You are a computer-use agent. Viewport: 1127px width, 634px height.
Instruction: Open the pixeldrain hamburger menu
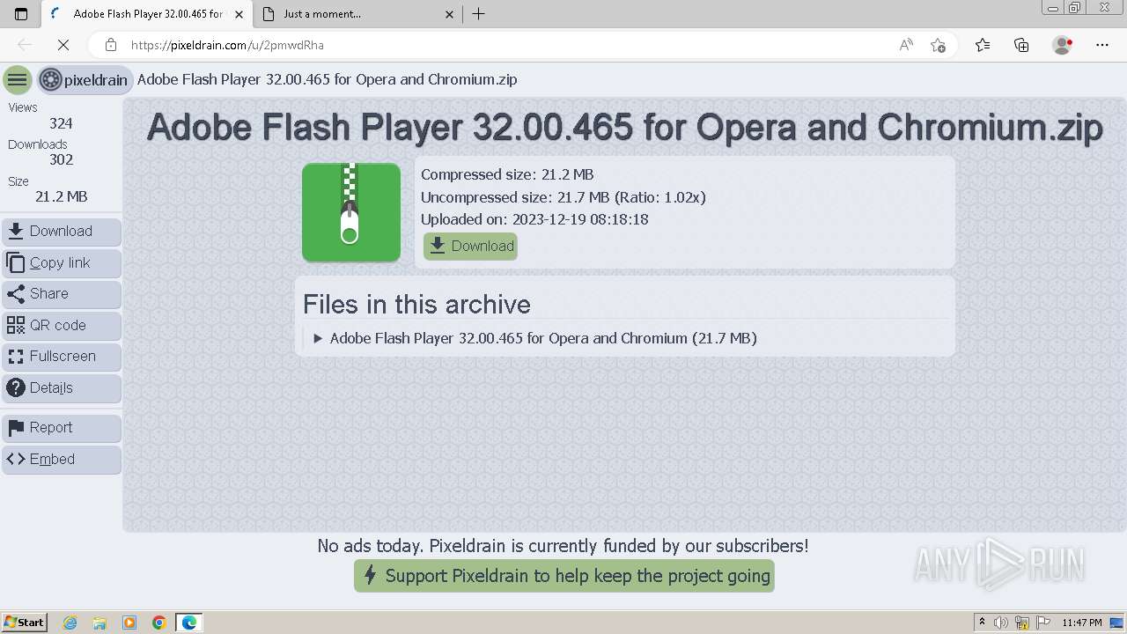pos(17,79)
